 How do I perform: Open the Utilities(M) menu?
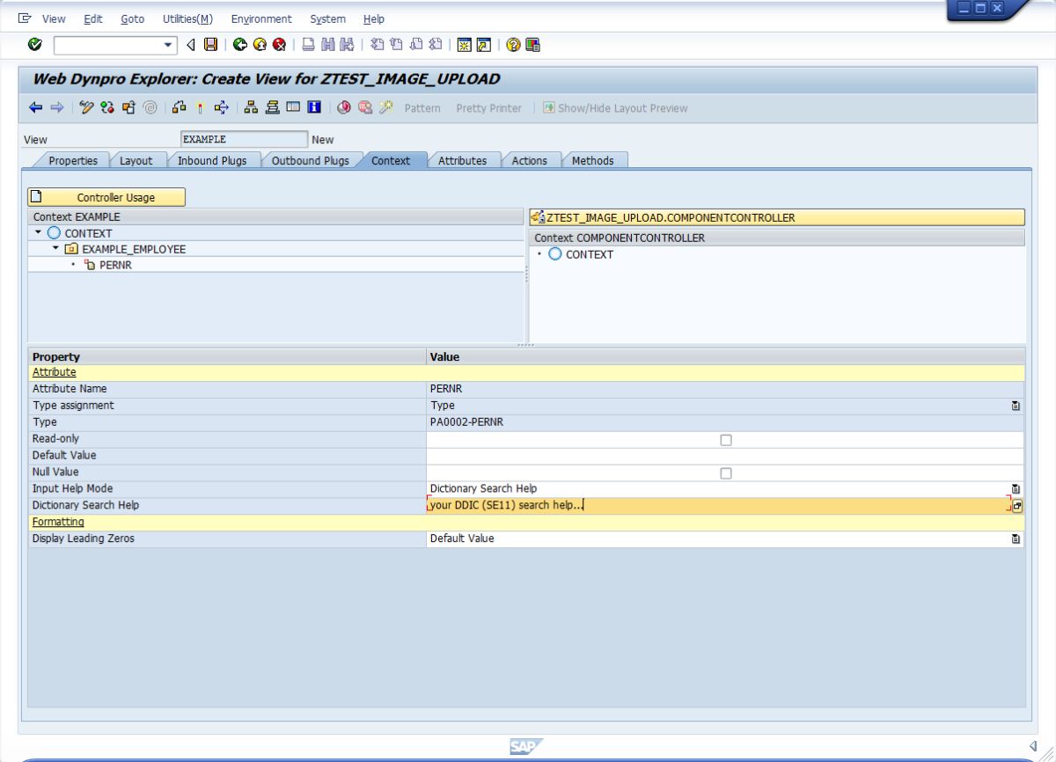188,18
